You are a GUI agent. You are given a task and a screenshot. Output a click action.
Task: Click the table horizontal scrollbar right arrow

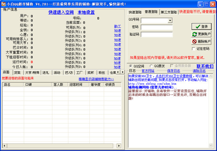[x=119, y=146]
